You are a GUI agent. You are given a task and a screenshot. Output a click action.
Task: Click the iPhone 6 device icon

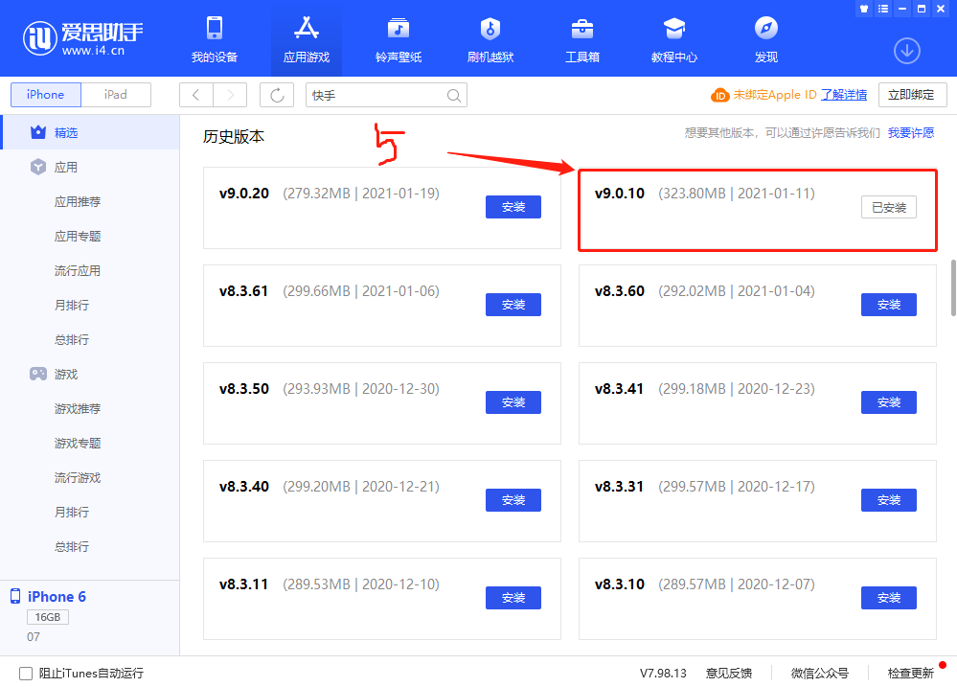click(15, 596)
